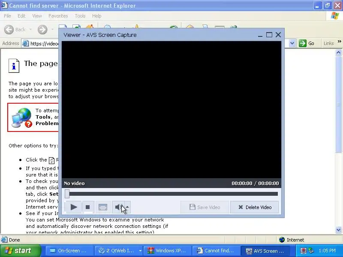The width and height of the screenshot is (343, 257).
Task: Click the Forward arrow in Internet Explorer
Action: coord(42,30)
